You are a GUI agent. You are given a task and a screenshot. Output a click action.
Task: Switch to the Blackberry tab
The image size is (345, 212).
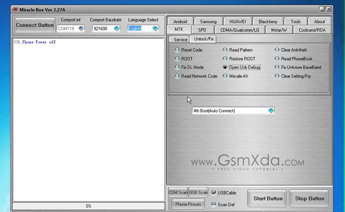coord(268,21)
